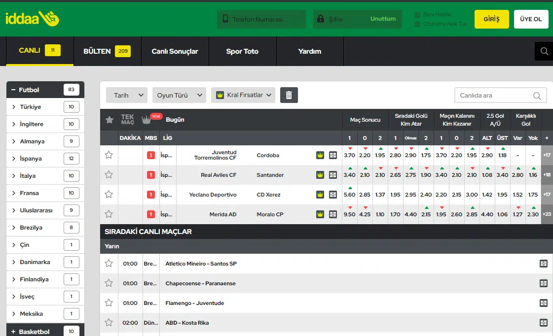Click the magnifier in Canlıda ara box
Viewport: 553px width, 336px height.
point(537,96)
